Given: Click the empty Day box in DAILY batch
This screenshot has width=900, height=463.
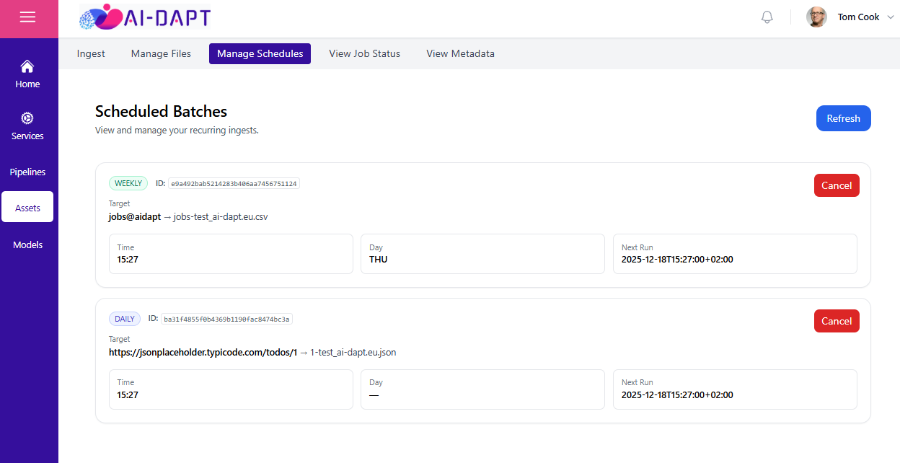Looking at the screenshot, I should pos(482,389).
